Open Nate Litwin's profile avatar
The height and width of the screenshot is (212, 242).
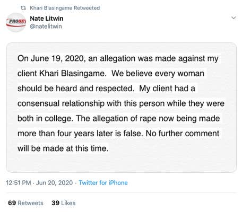point(16,22)
